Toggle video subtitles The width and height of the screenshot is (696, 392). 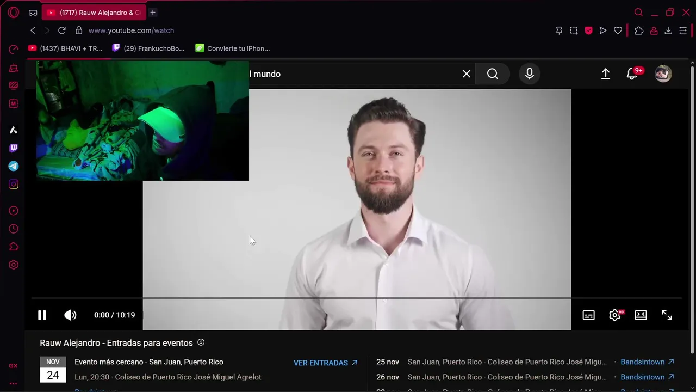pyautogui.click(x=589, y=315)
